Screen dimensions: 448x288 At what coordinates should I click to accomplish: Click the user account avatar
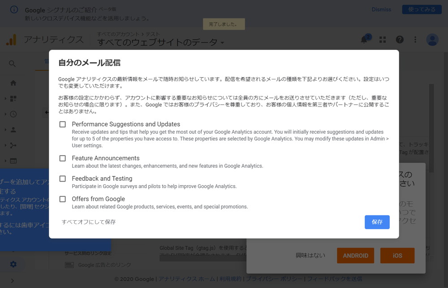[432, 39]
